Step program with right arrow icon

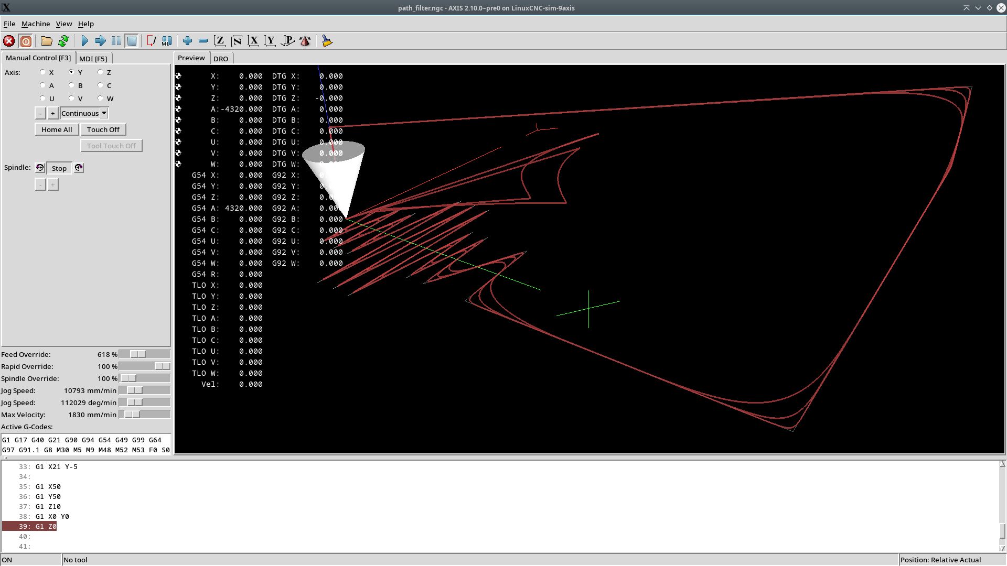(x=100, y=41)
